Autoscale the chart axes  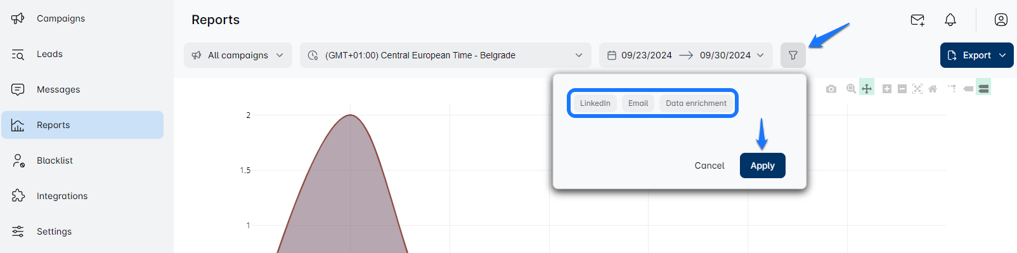point(917,89)
